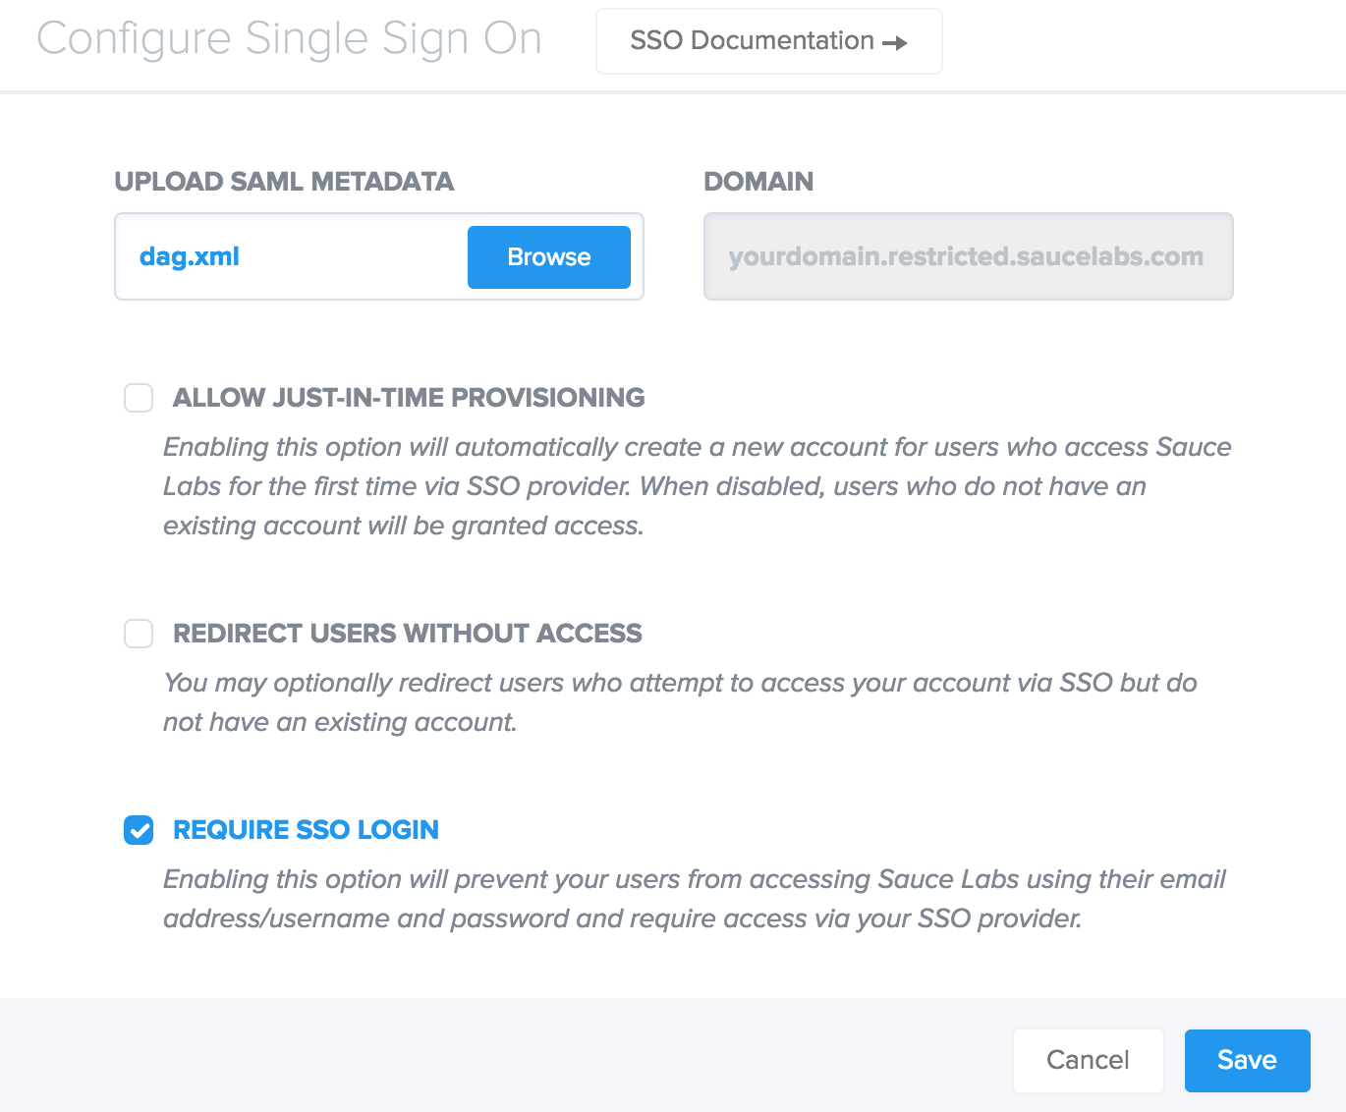The height and width of the screenshot is (1112, 1346).
Task: Click the blue checkmark beside Require SSO Login
Action: click(139, 830)
